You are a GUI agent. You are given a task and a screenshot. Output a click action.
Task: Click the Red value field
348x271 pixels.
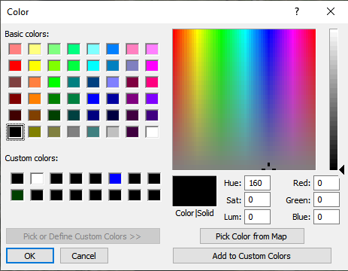pyautogui.click(x=327, y=183)
